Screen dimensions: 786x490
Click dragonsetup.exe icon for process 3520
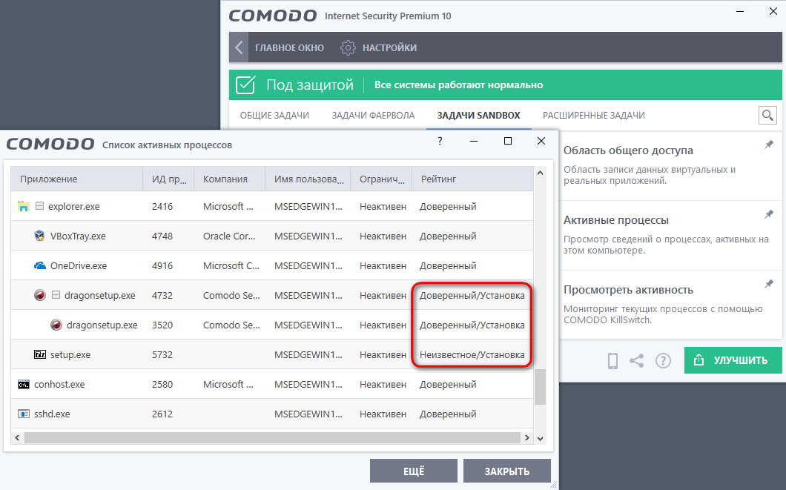coord(56,325)
